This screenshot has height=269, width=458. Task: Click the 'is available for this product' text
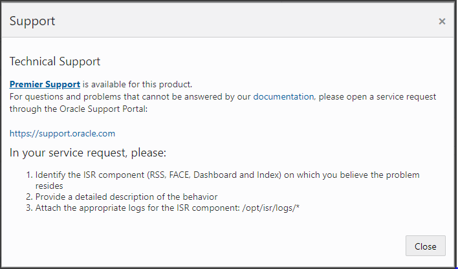click(x=138, y=84)
